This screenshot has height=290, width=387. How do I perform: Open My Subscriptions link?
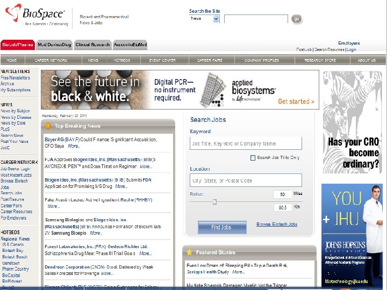15,90
